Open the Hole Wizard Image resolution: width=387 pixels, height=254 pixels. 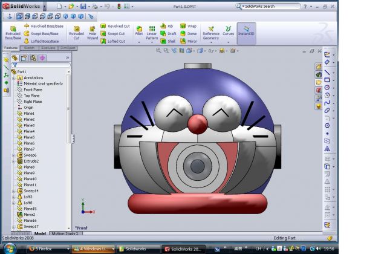point(93,33)
